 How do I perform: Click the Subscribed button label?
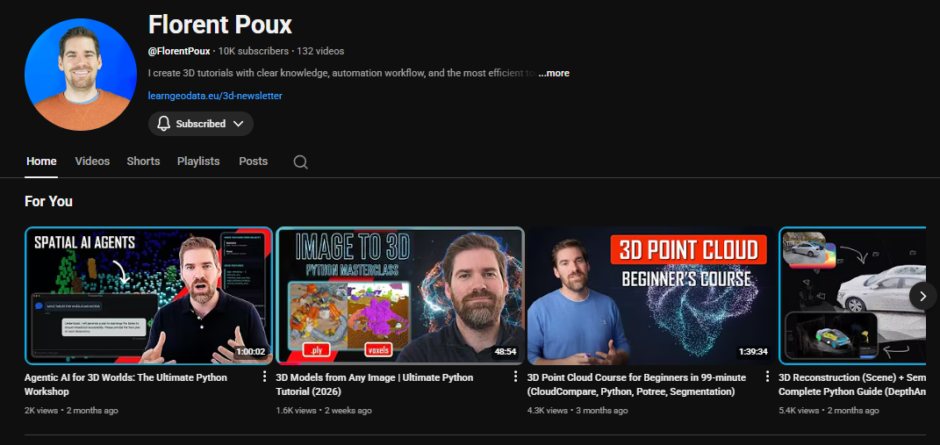201,124
